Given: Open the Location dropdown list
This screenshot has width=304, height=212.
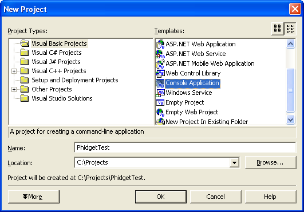Looking at the screenshot, I should click(x=234, y=162).
